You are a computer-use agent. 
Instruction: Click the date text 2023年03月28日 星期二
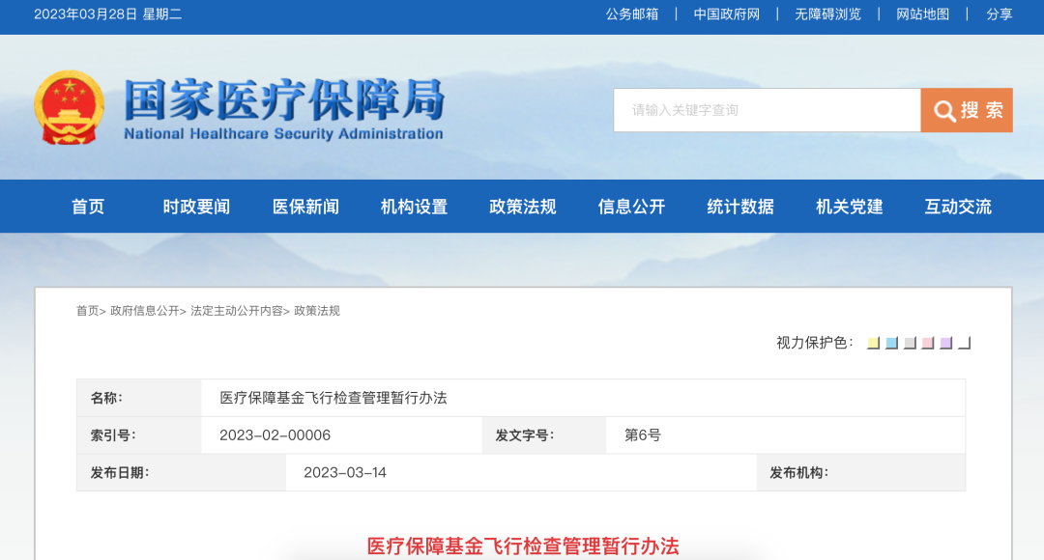point(108,14)
